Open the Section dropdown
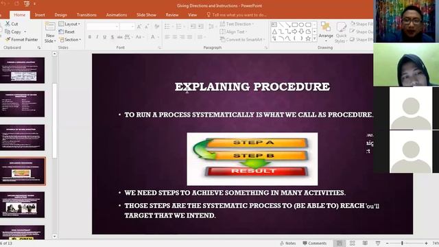439x247 pixels. point(70,40)
